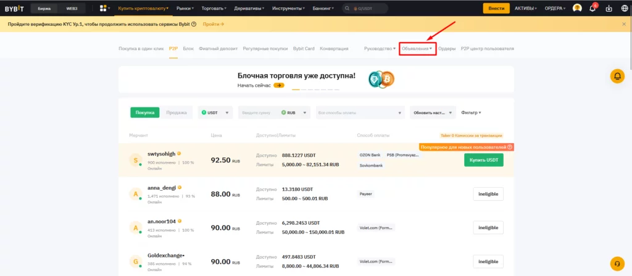
Task: Open the Инструменты dropdown
Action: [288, 8]
